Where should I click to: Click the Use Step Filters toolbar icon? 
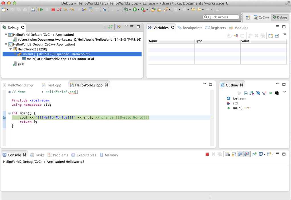(91, 9)
